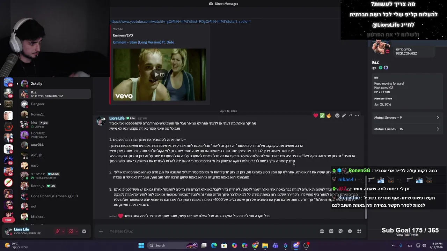Screen dimensions: 447x251
Task: Open the apps launcher icon in message bar
Action: click(359, 231)
